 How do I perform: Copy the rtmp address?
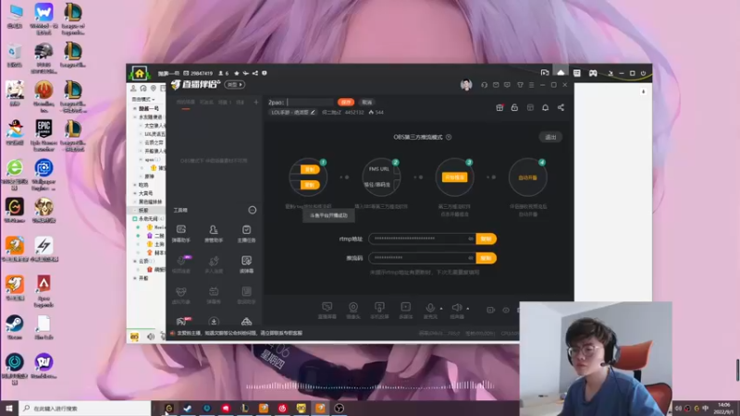coord(487,239)
